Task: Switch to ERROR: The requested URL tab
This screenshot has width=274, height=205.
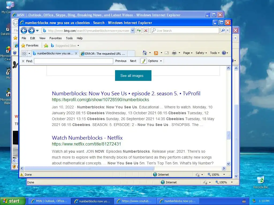Action: coord(103,54)
